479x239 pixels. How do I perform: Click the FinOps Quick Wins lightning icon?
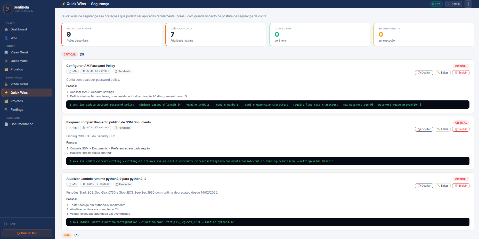pos(6,61)
